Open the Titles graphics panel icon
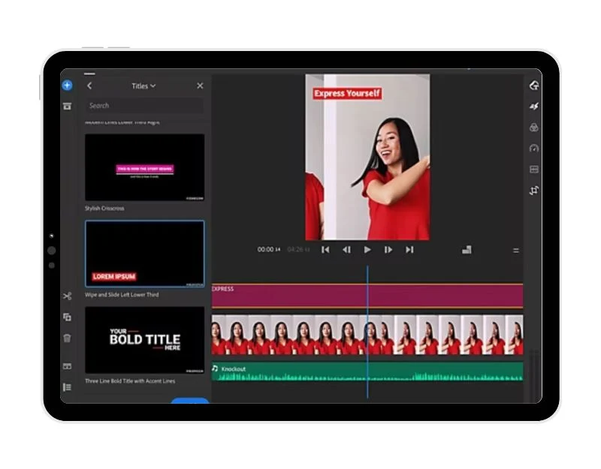The height and width of the screenshot is (469, 601). coord(534,86)
